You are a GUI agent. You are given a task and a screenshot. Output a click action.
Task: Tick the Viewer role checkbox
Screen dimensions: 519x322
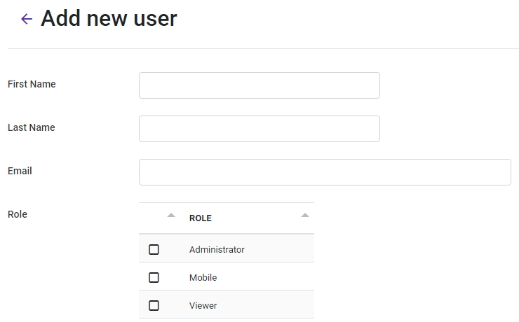[x=154, y=306]
